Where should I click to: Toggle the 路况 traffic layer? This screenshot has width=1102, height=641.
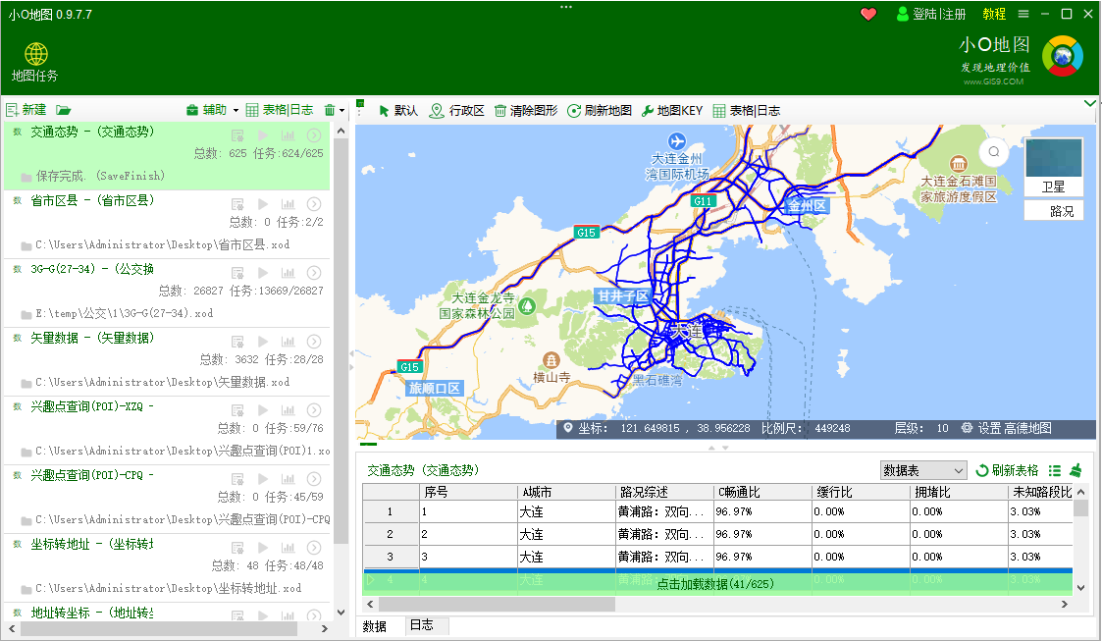point(1053,211)
